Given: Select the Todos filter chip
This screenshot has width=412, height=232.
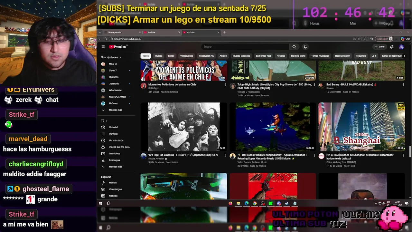Looking at the screenshot, I should coord(146,56).
